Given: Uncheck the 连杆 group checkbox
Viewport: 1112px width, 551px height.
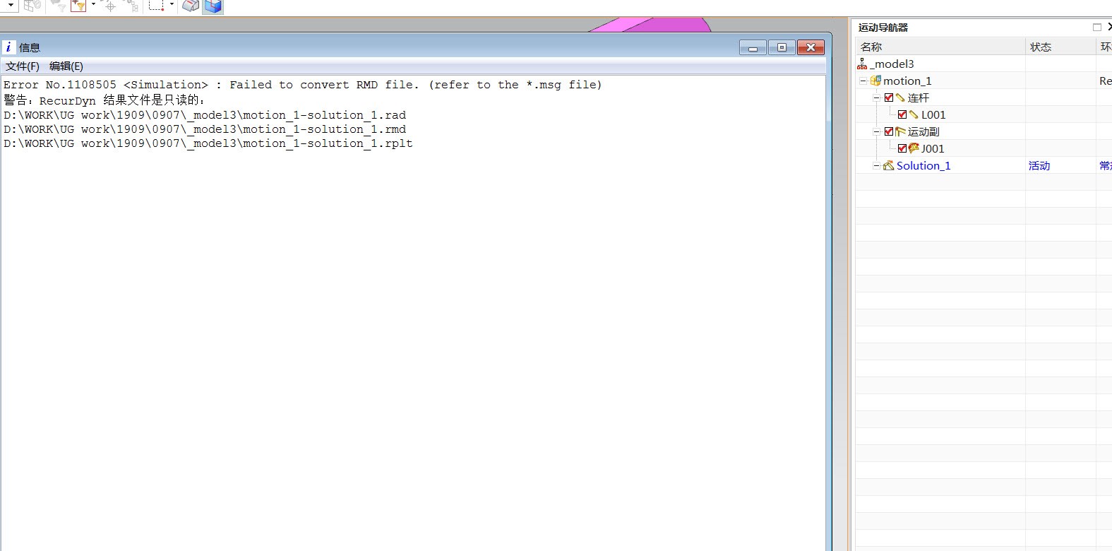Looking at the screenshot, I should [889, 98].
